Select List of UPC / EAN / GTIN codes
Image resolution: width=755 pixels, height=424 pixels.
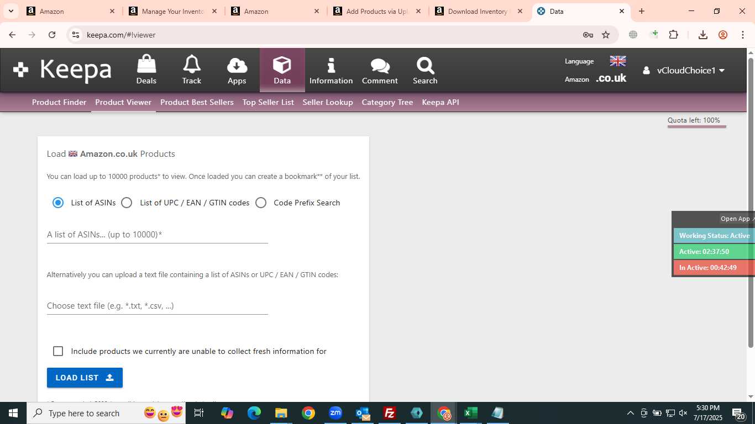(x=127, y=203)
